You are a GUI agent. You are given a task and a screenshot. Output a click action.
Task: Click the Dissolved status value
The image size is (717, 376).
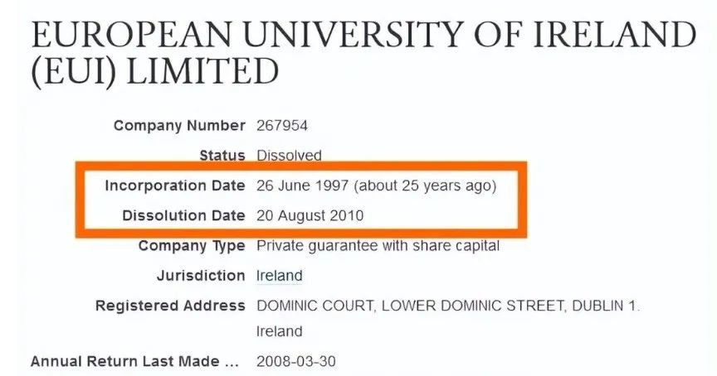pos(289,155)
